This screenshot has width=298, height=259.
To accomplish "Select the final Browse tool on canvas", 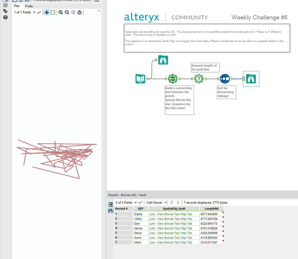I will coord(251,79).
